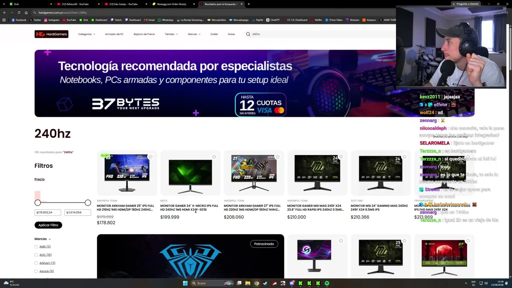Check the Arkham (3) brand filter

click(x=36, y=263)
